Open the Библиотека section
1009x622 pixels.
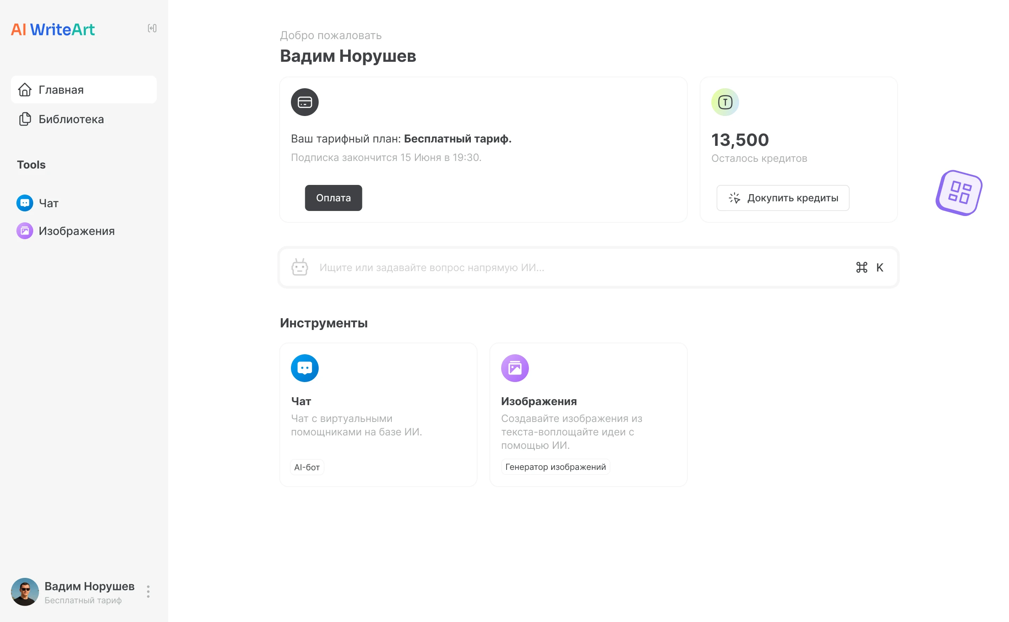[x=84, y=119]
